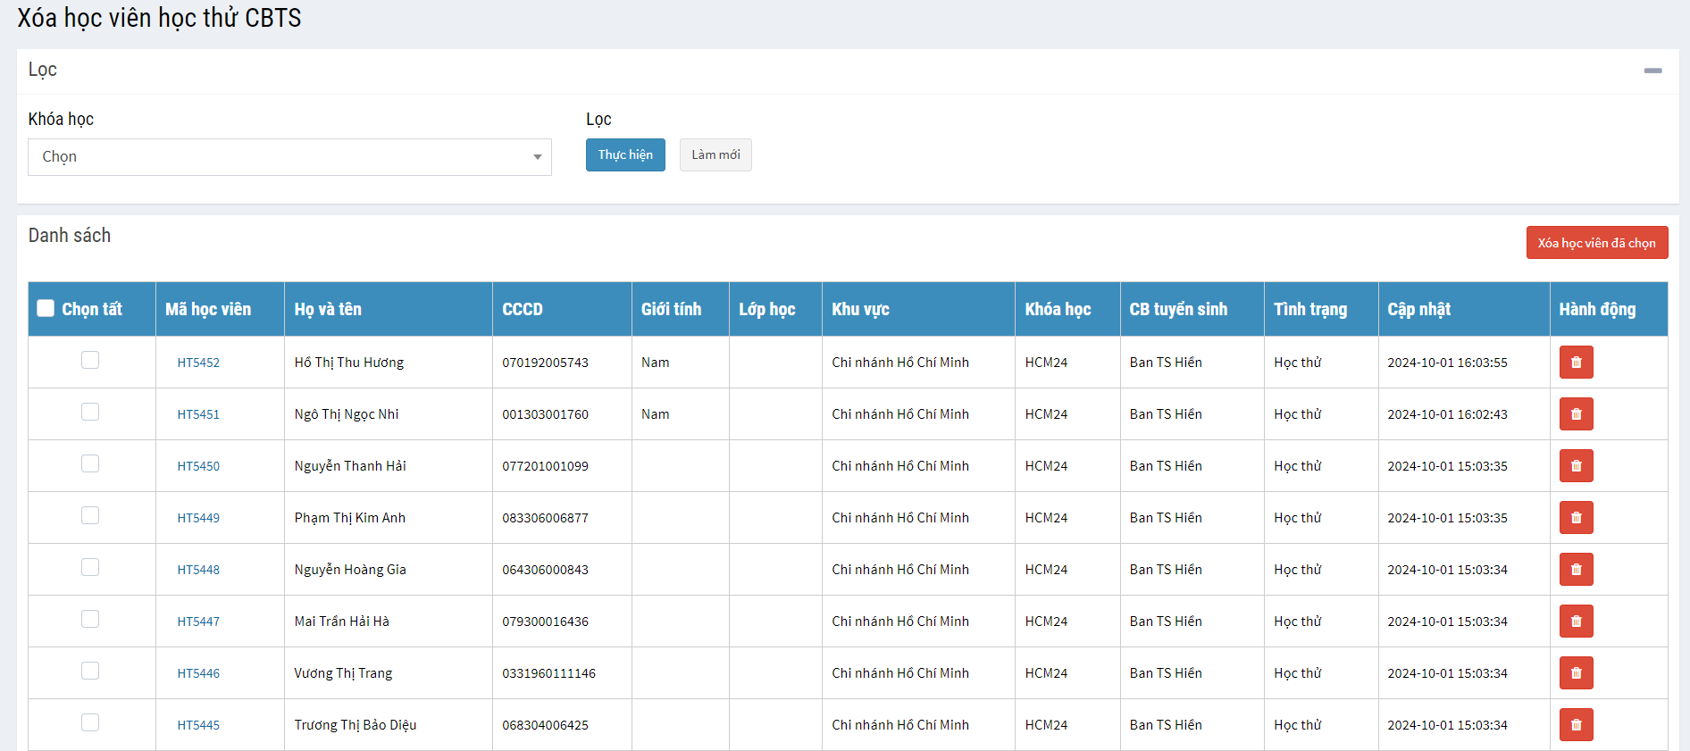Screen dimensions: 1690x751
Task: Tick the checkbox for student HT5447
Action: click(90, 619)
